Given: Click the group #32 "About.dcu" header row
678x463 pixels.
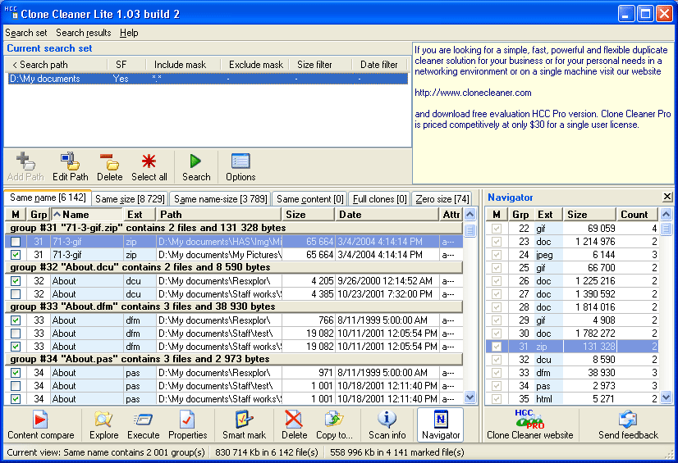Looking at the screenshot, I should click(234, 267).
